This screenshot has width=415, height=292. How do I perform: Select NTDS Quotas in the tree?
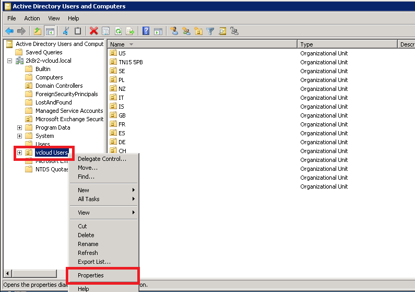pos(52,169)
